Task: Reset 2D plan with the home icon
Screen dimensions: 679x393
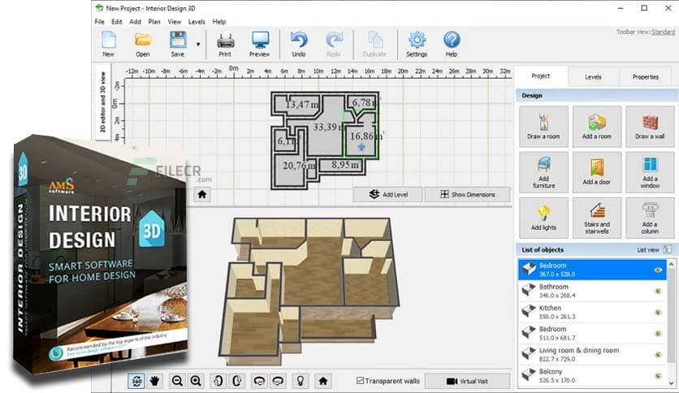Action: pyautogui.click(x=201, y=194)
